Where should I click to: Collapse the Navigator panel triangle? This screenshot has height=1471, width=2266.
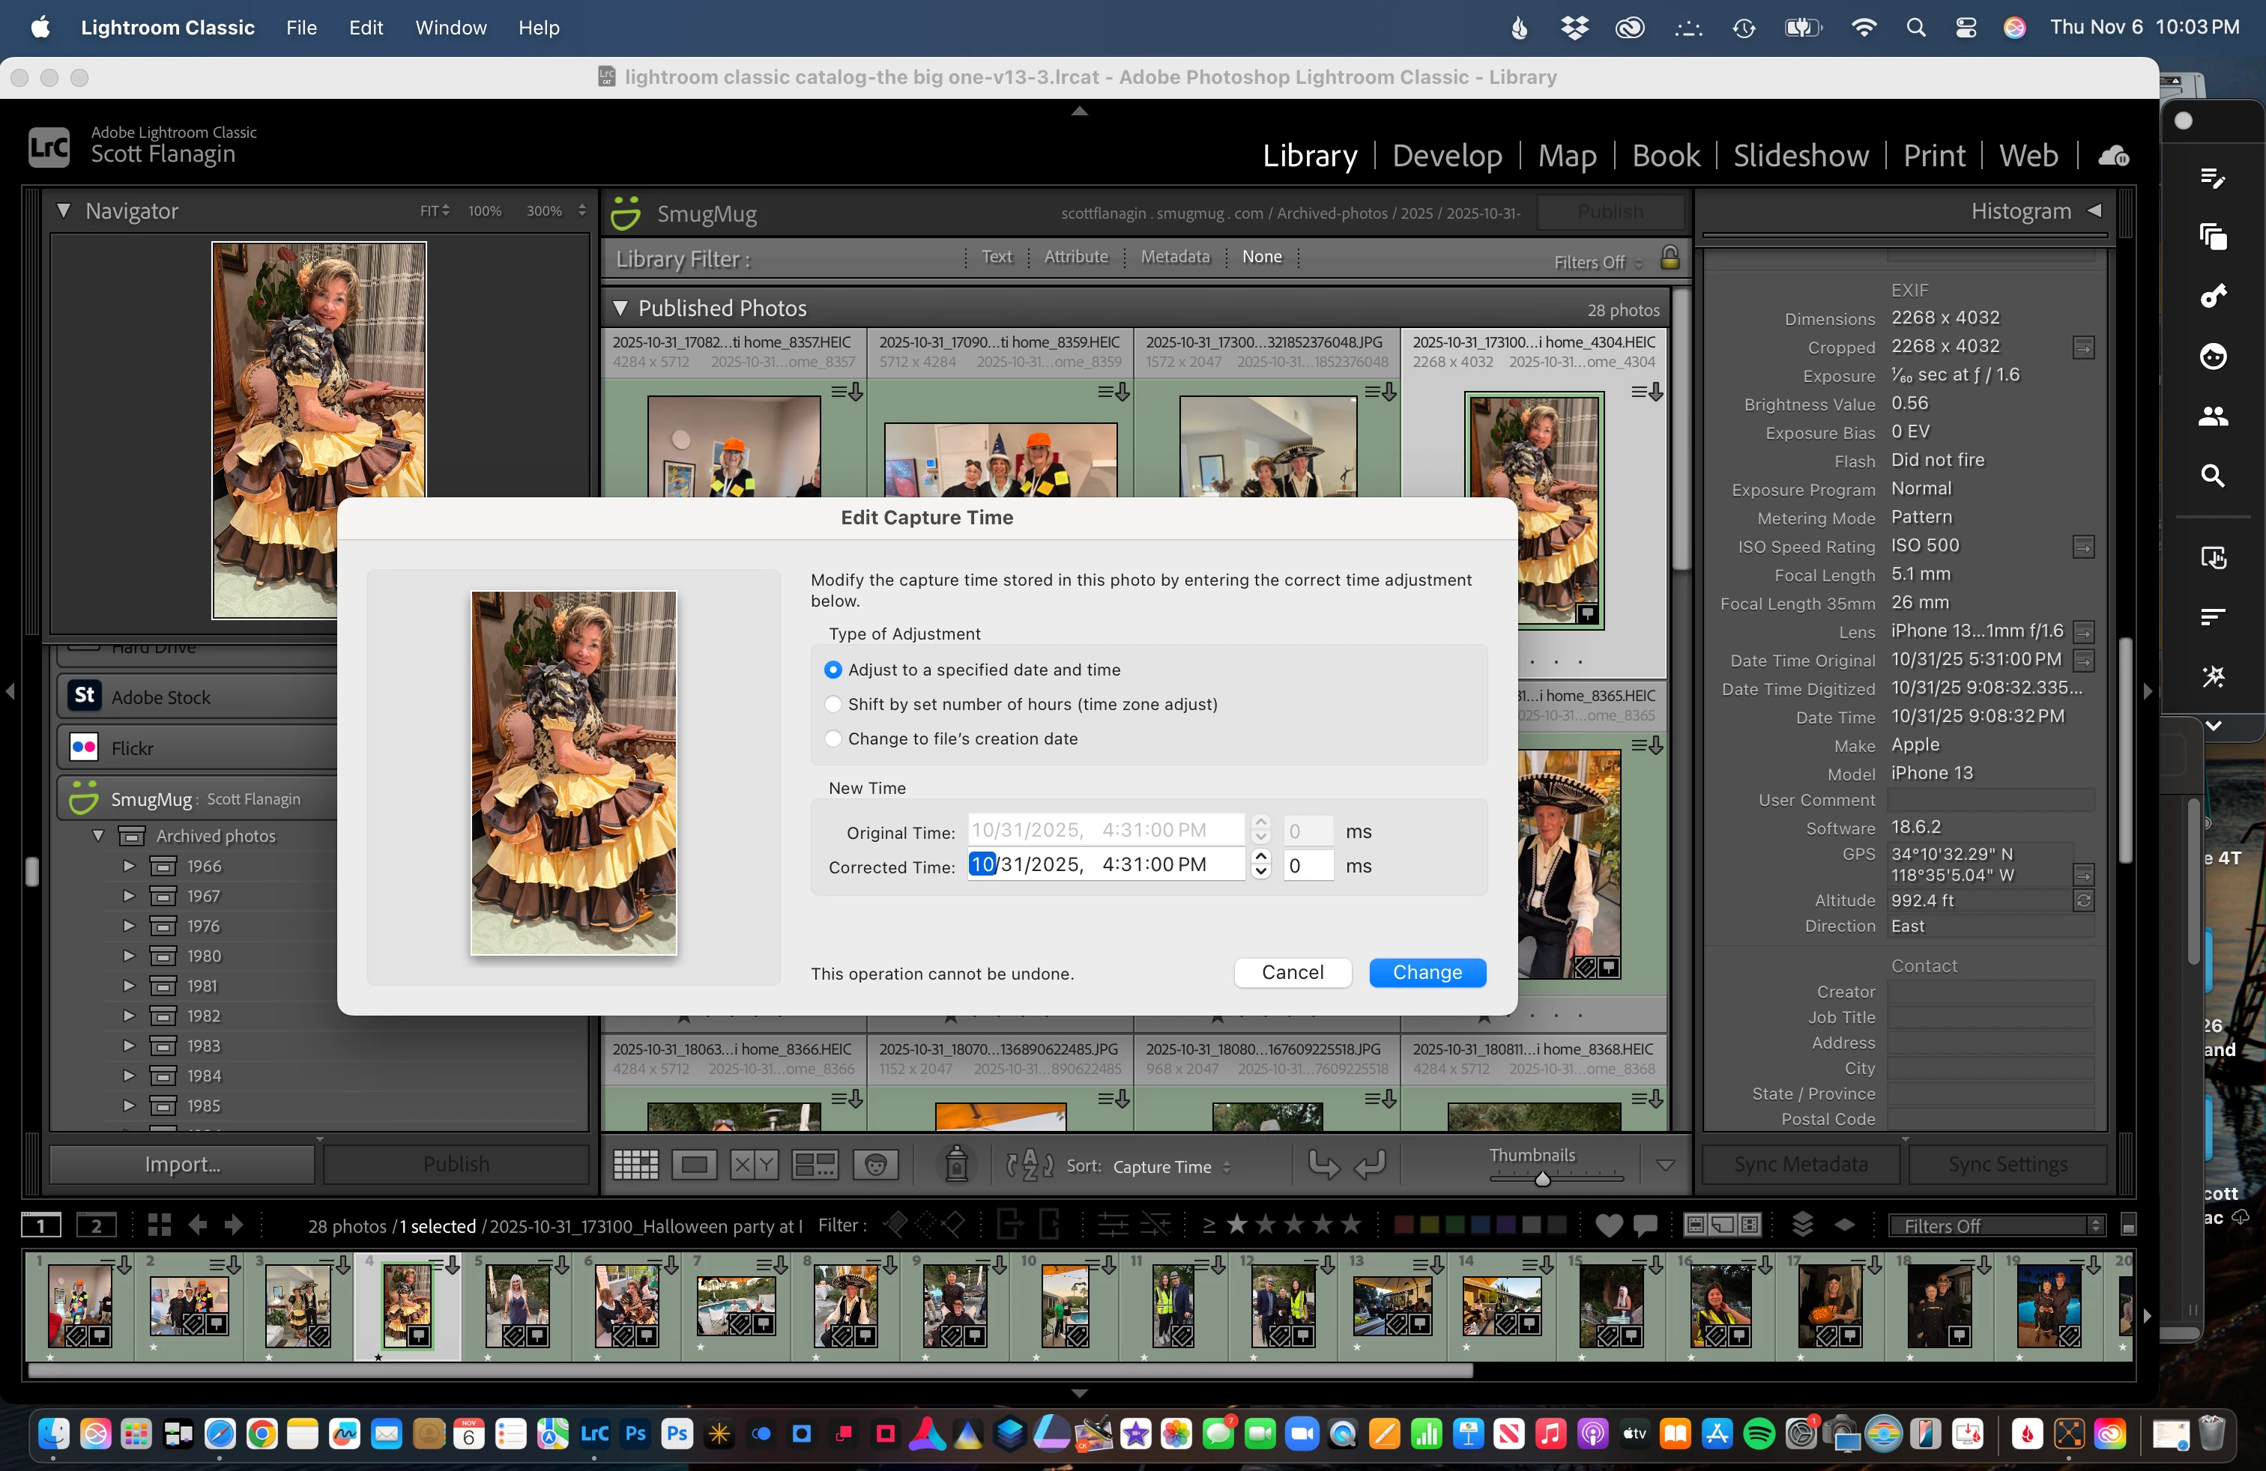[64, 210]
